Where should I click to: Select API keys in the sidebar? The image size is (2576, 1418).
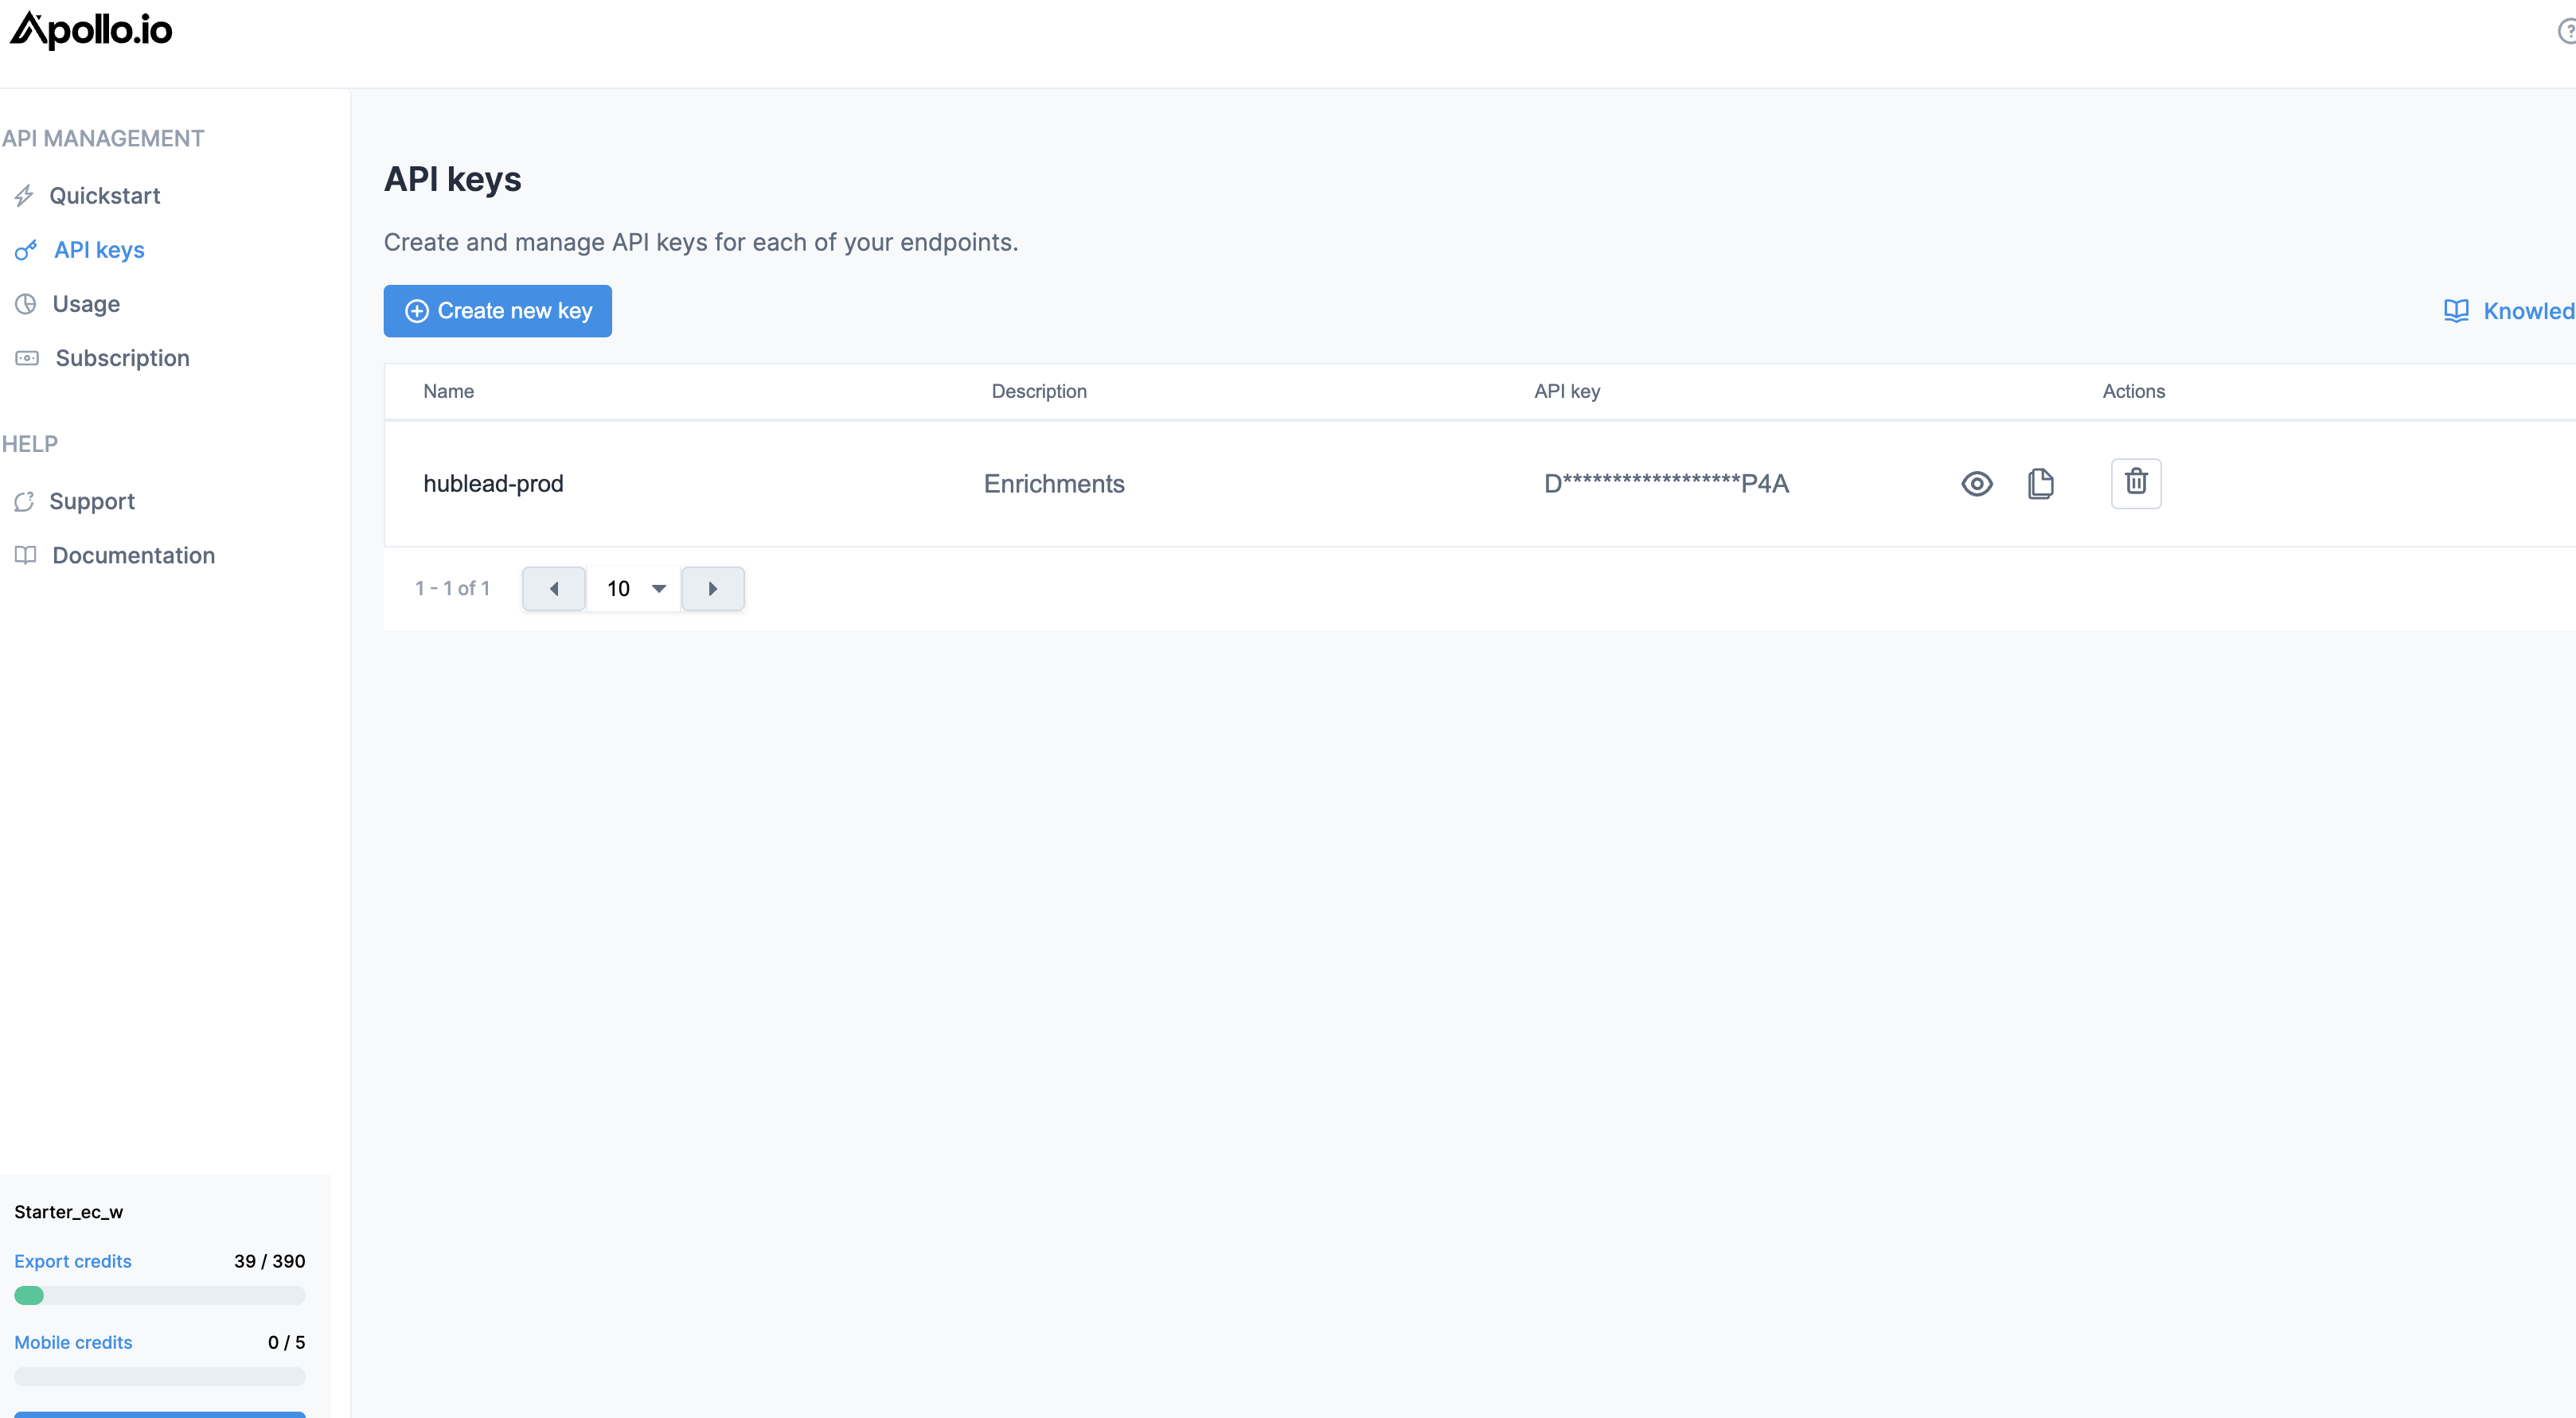(x=98, y=250)
